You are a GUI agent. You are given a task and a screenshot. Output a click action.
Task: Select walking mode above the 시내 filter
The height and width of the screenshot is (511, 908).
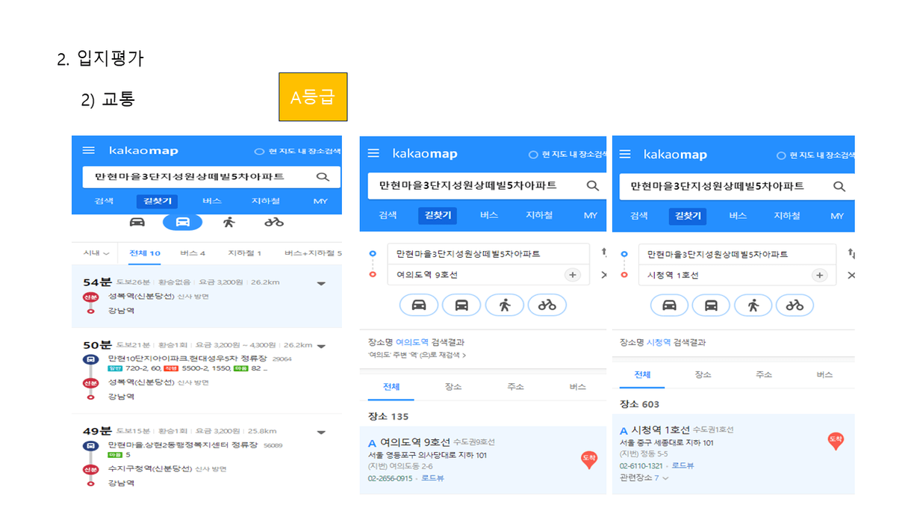(228, 222)
